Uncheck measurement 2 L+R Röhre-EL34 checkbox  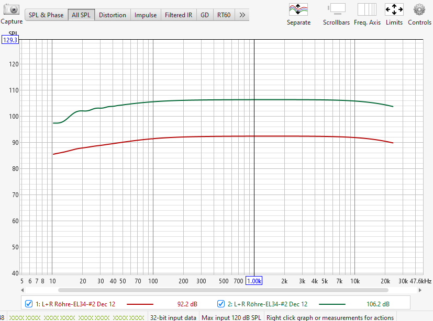pos(221,304)
